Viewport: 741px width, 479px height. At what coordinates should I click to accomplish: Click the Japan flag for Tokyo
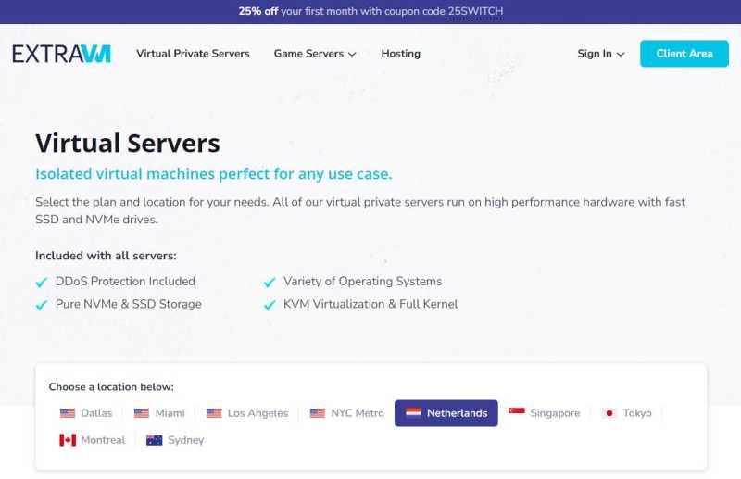point(609,413)
